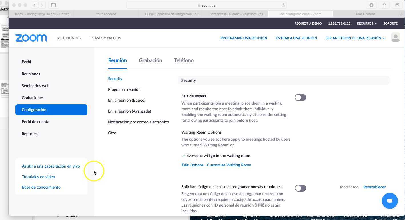The height and width of the screenshot is (220, 405).
Task: Jump to Programar reunión section
Action: (124, 89)
